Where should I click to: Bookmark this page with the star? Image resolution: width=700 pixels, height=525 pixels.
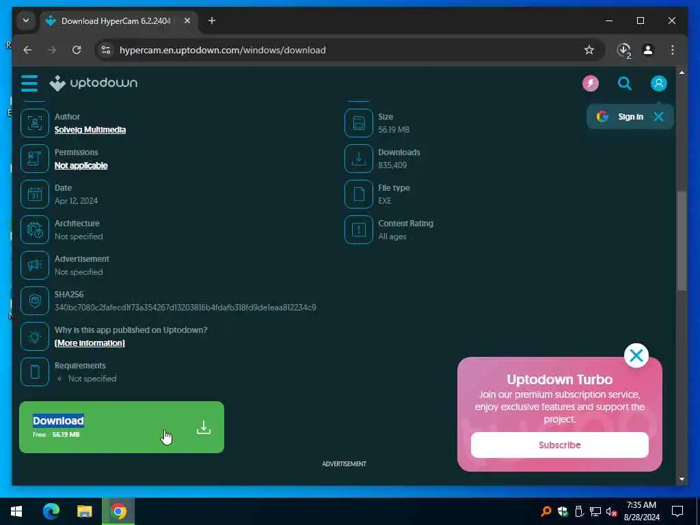(x=589, y=50)
